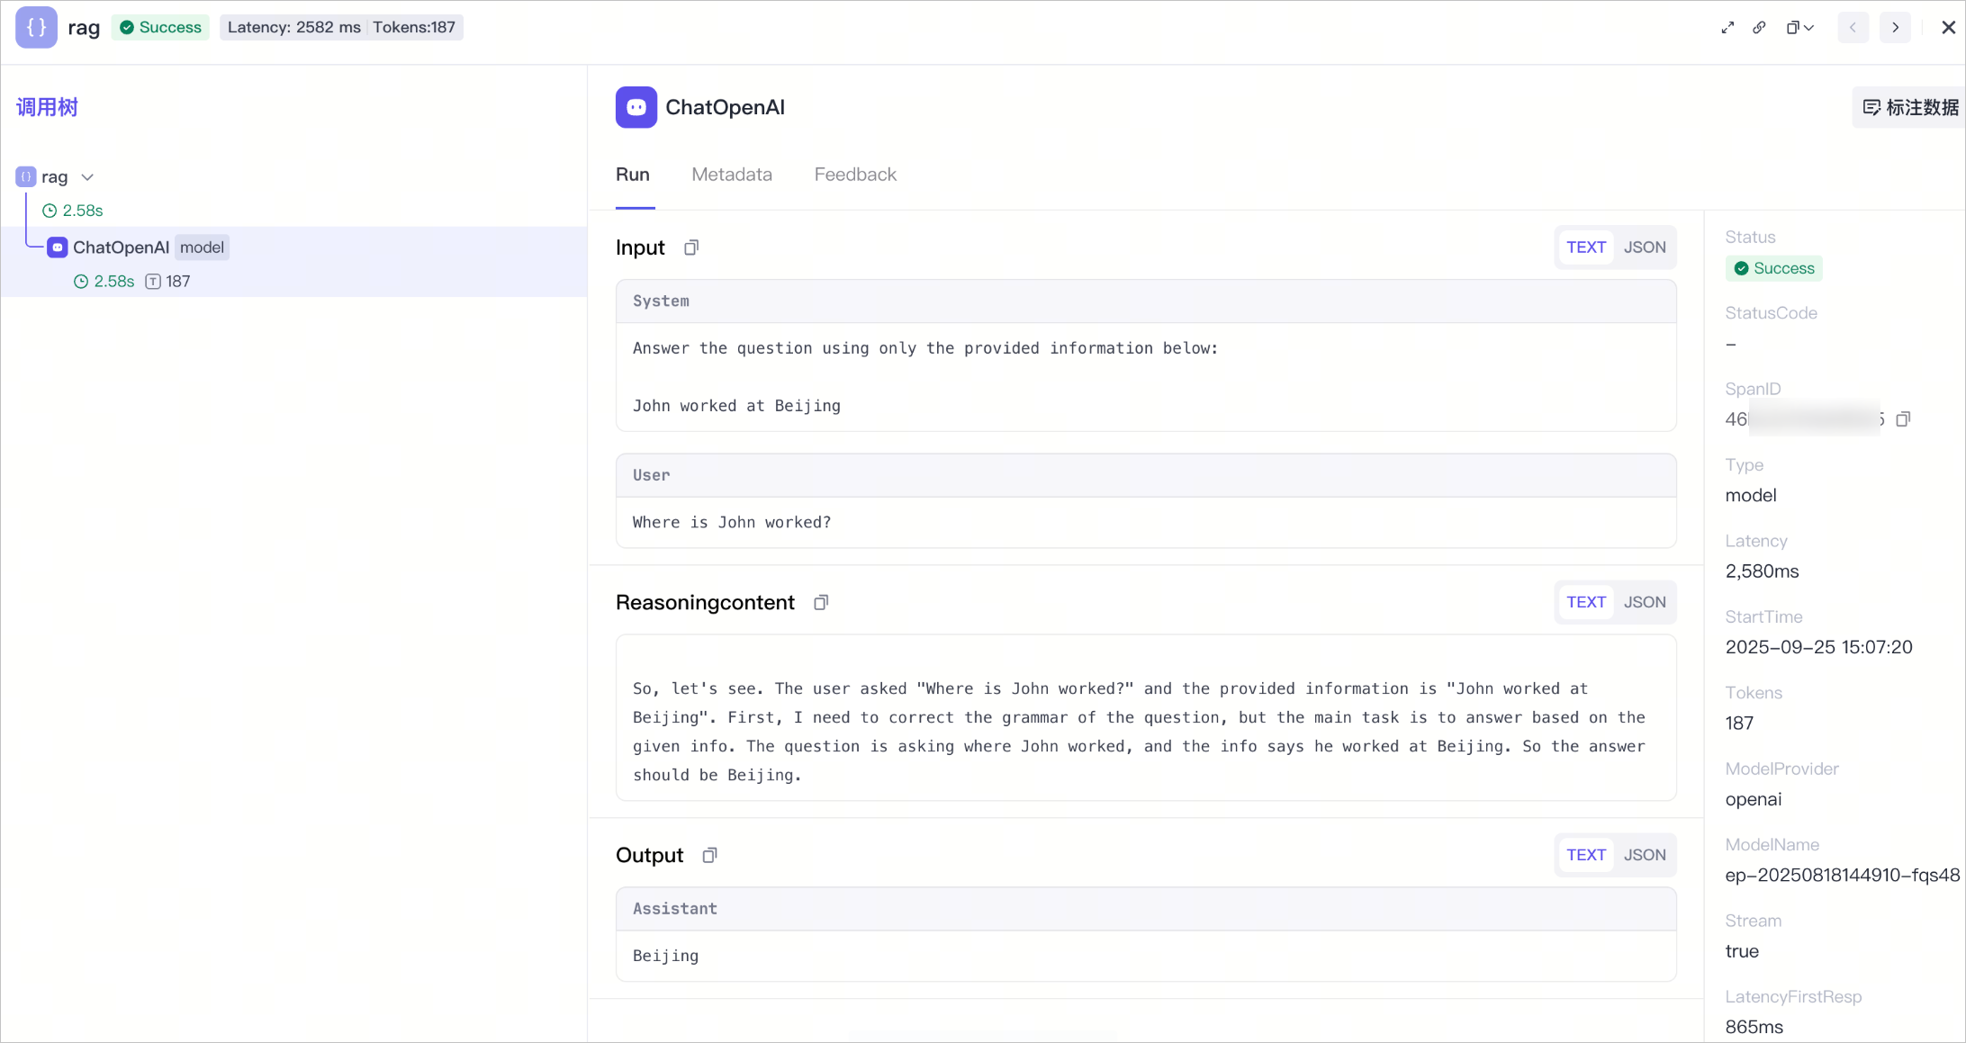This screenshot has width=1966, height=1043.
Task: Click the fullscreen expand icon
Action: 1727,28
